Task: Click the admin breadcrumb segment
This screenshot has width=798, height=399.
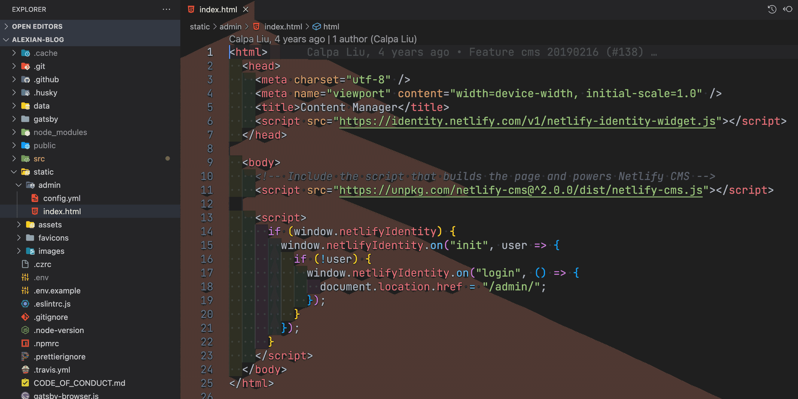Action: tap(230, 27)
